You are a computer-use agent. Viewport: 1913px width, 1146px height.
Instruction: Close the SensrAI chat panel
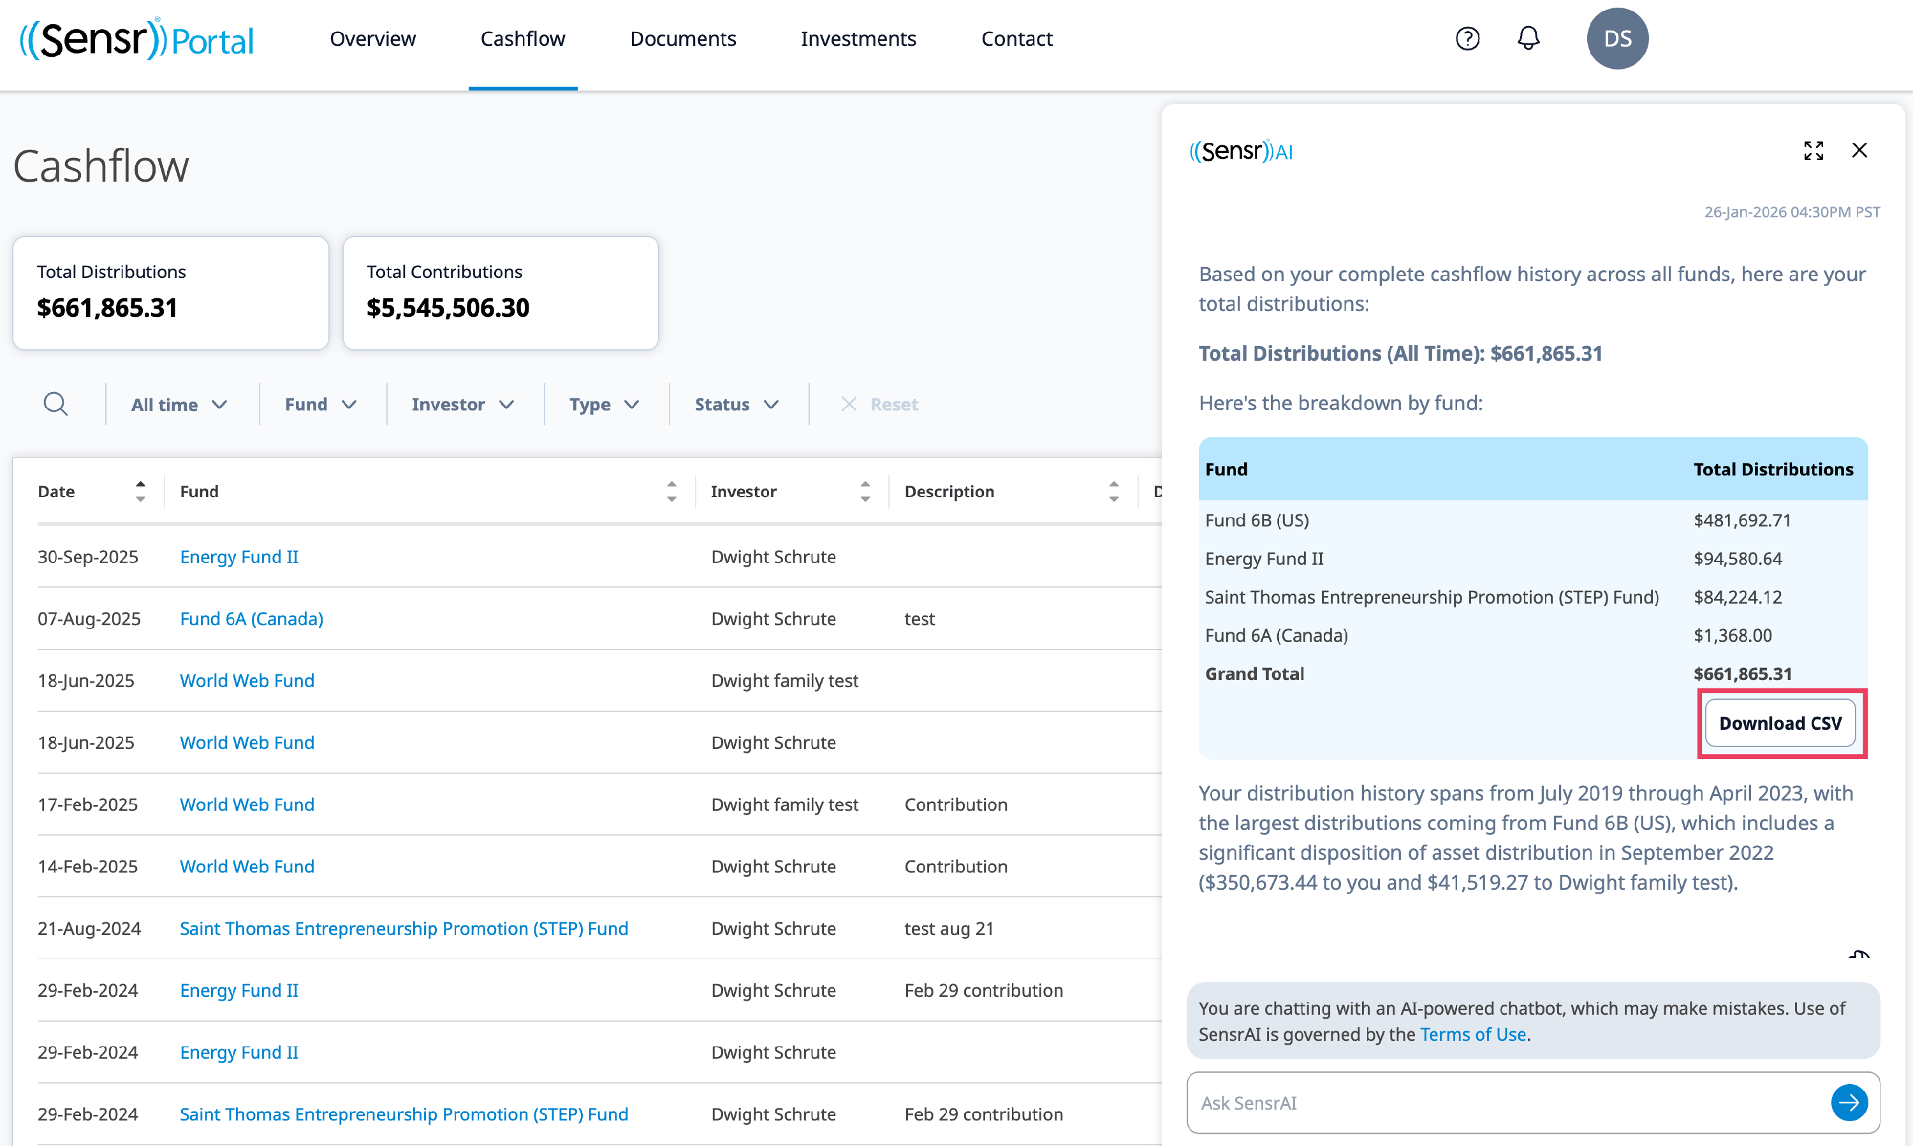(x=1859, y=150)
